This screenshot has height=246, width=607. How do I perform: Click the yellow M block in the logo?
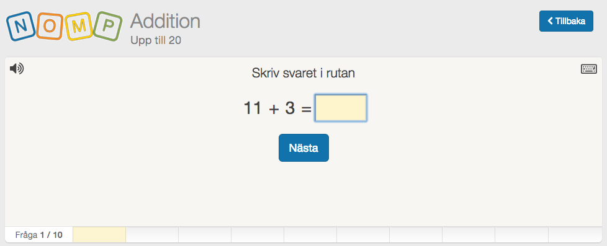pos(79,26)
